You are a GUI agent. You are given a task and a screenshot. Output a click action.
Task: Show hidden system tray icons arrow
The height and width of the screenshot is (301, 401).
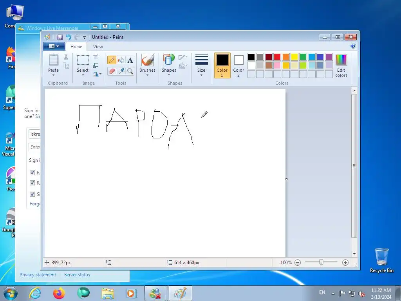coord(333,294)
